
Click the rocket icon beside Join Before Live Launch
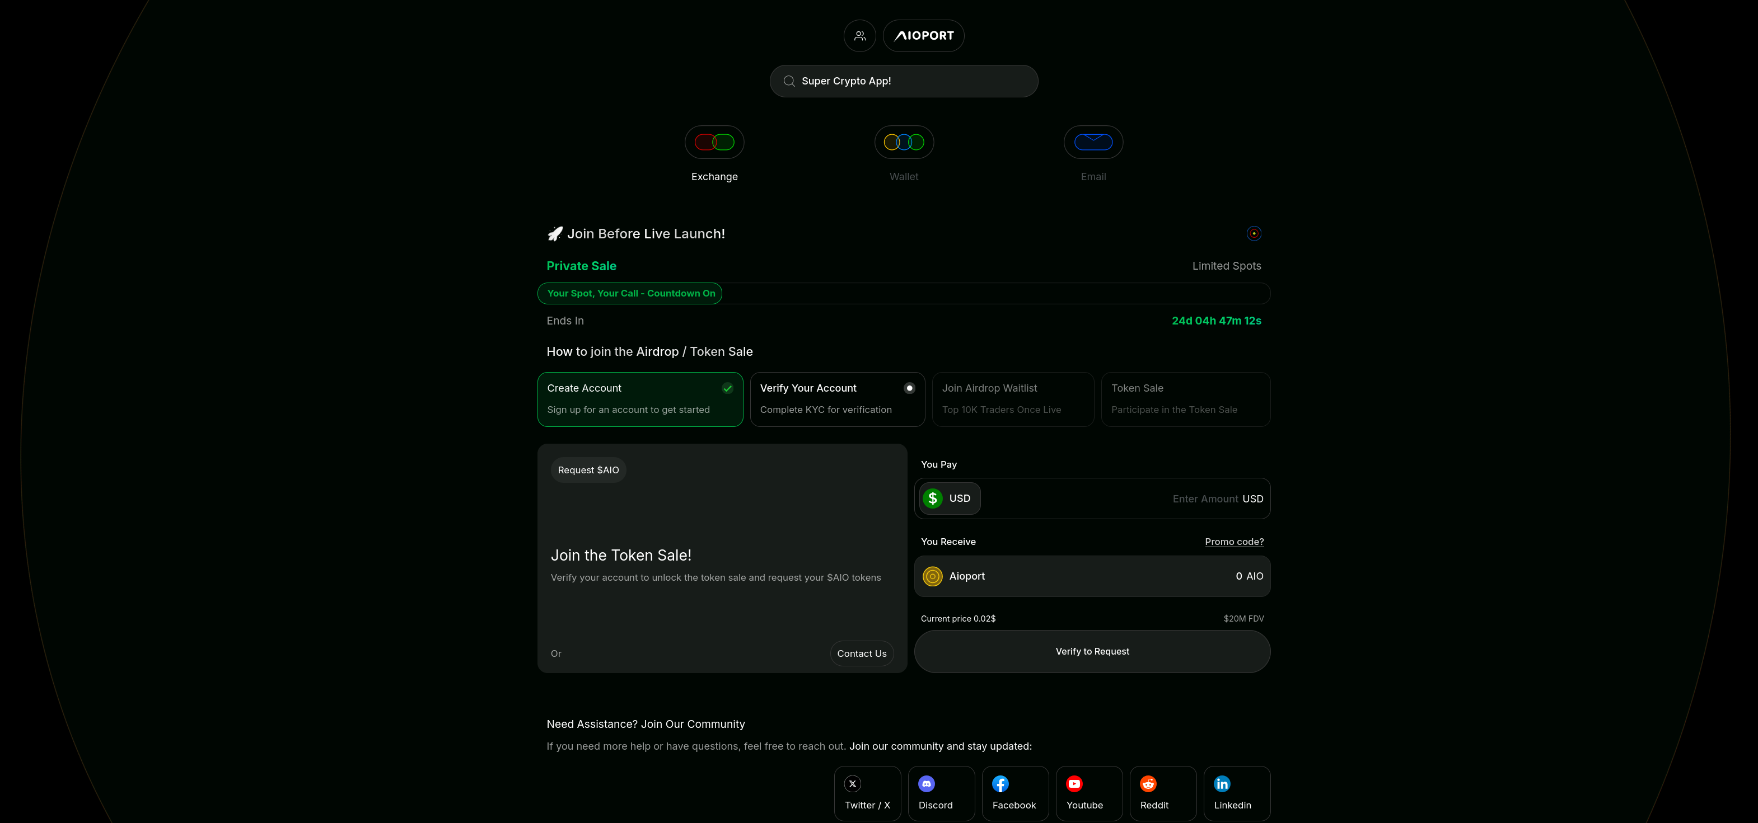[x=555, y=234]
